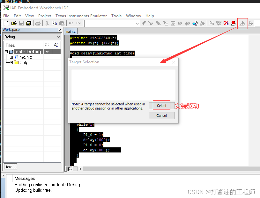The width and height of the screenshot is (260, 198).
Task: Click Cancel in Target Selection dialog
Action: [162, 116]
